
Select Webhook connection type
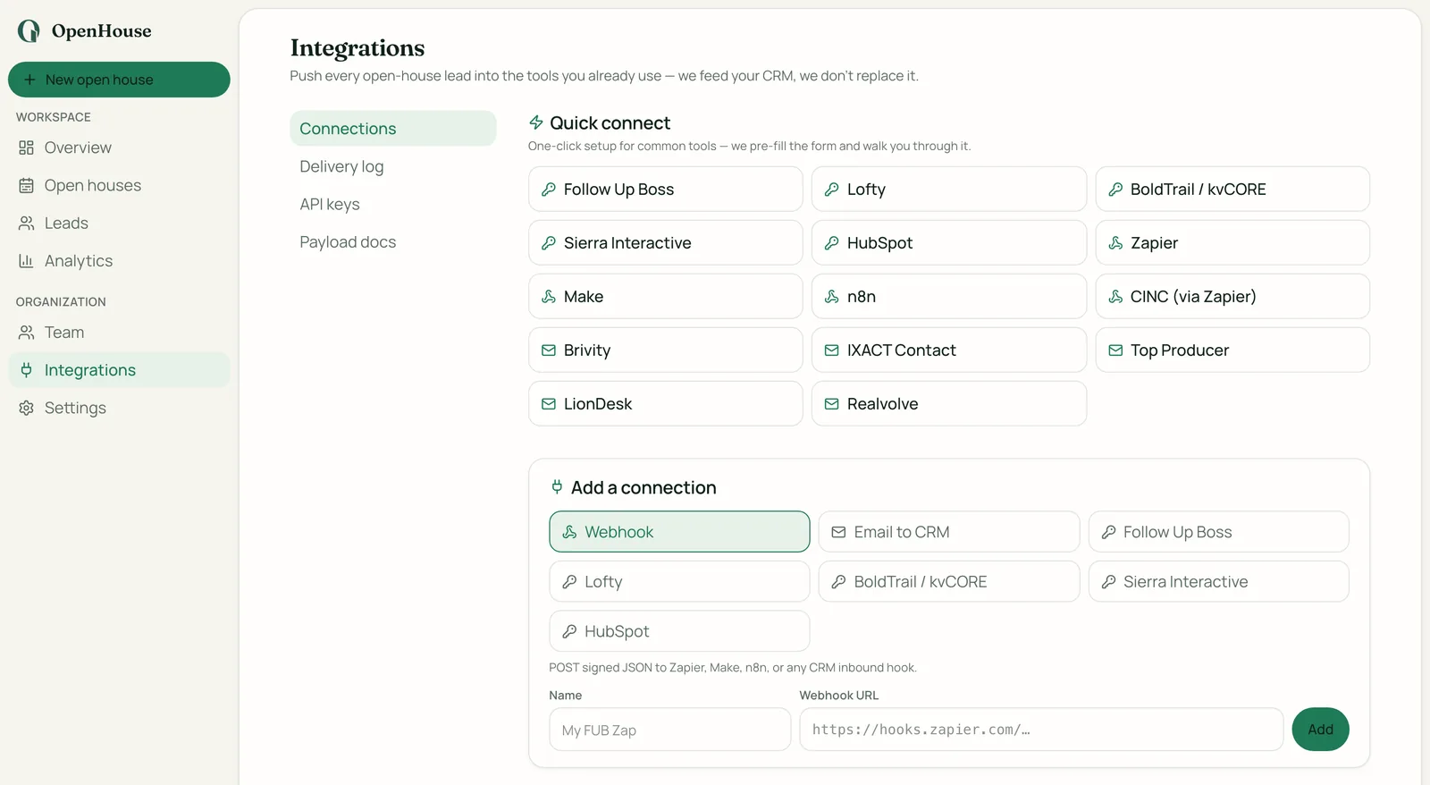679,532
